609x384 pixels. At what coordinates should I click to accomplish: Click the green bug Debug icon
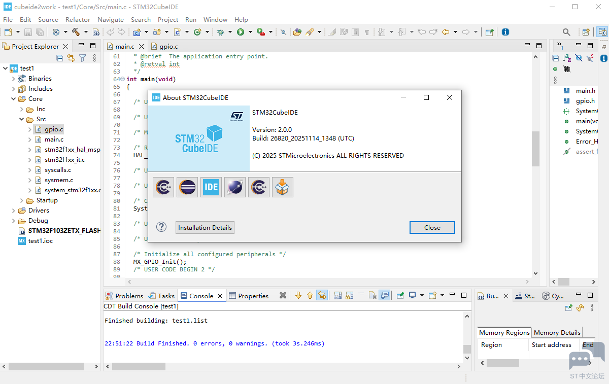point(221,32)
